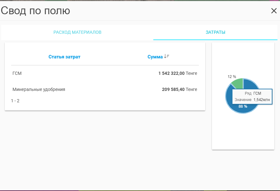Select the ЗАТРАТЫ tab
Viewport: 280px width, 191px height.
point(215,33)
